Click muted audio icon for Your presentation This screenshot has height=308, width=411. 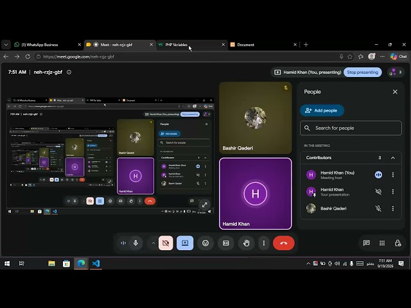tap(378, 192)
